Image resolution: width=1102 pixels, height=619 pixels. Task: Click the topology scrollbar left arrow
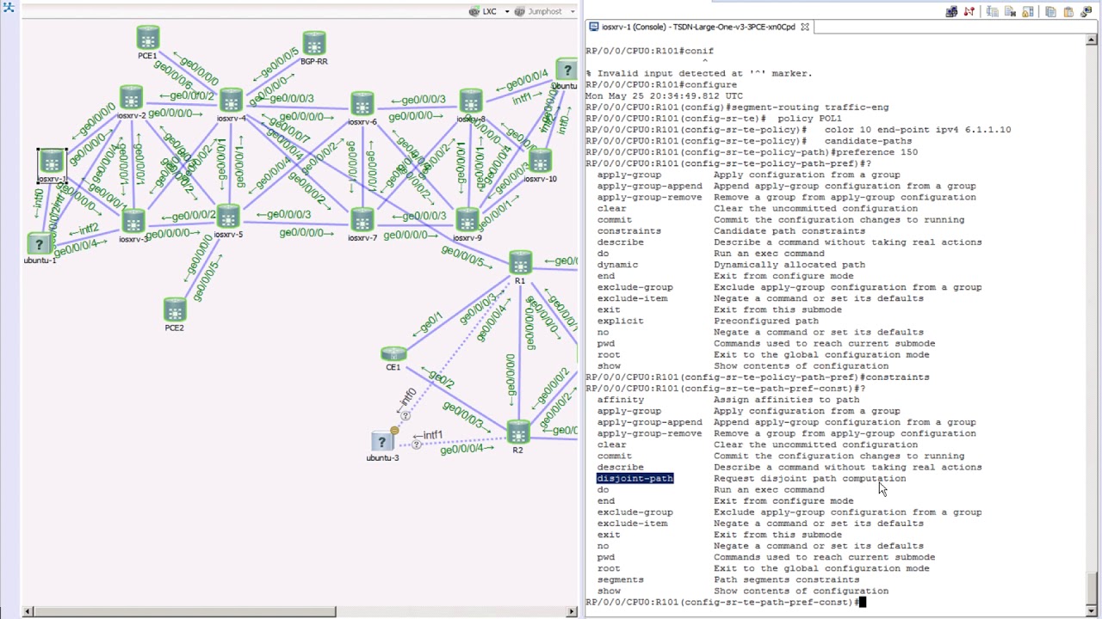pos(28,611)
